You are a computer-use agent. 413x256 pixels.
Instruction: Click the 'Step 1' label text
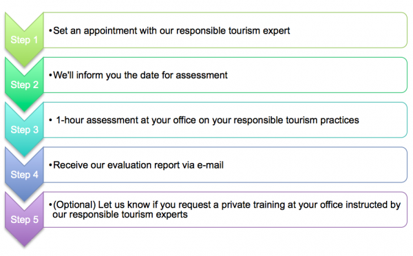(x=24, y=40)
